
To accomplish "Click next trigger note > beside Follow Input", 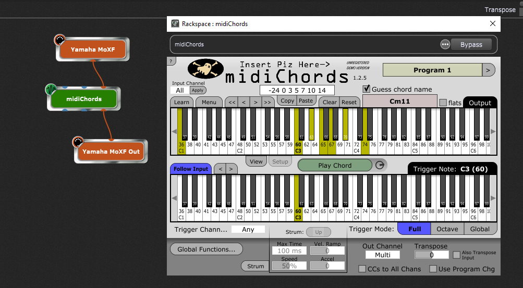I will 231,169.
